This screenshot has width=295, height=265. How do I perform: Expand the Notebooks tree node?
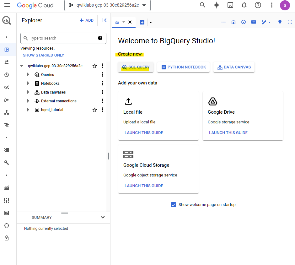tap(28, 83)
